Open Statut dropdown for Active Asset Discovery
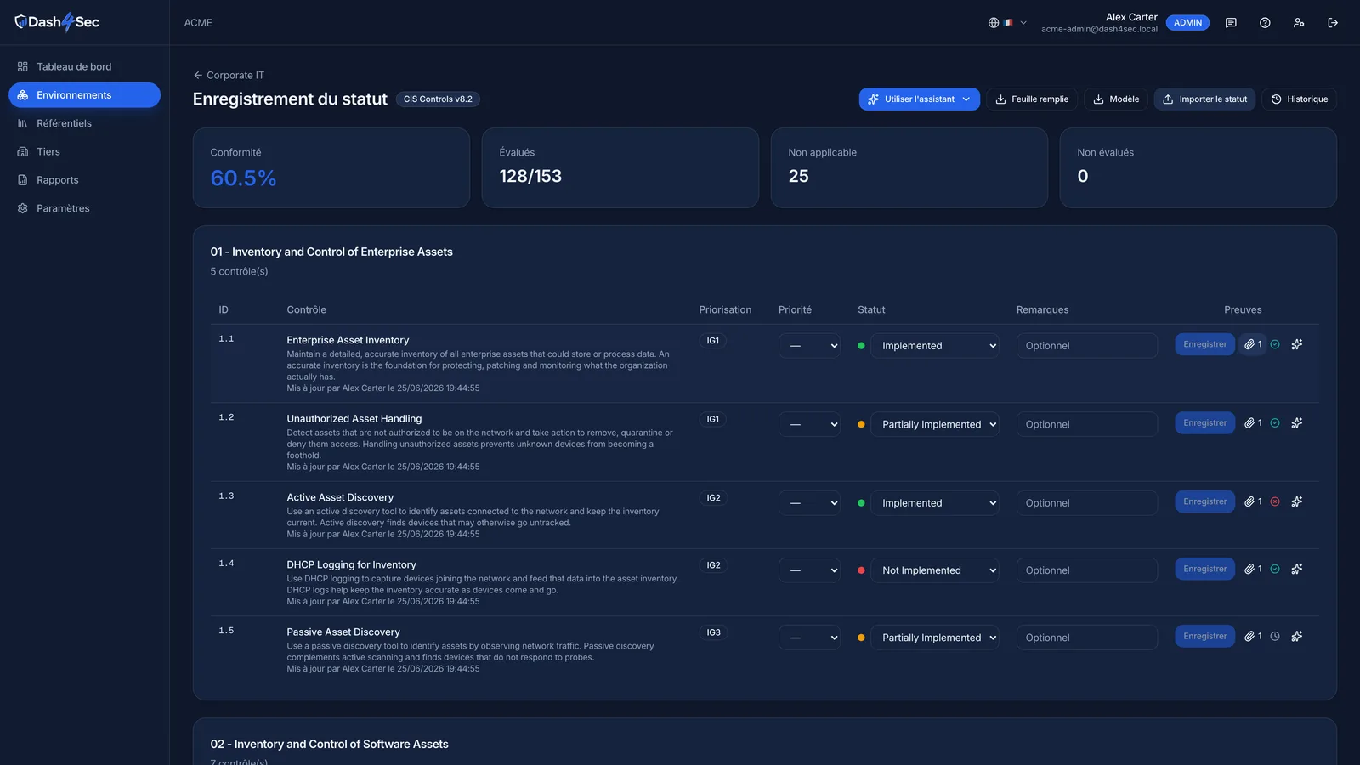The image size is (1360, 765). click(x=935, y=503)
